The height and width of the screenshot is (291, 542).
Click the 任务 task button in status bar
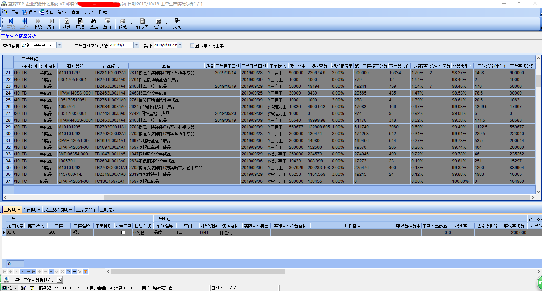click(x=10, y=288)
